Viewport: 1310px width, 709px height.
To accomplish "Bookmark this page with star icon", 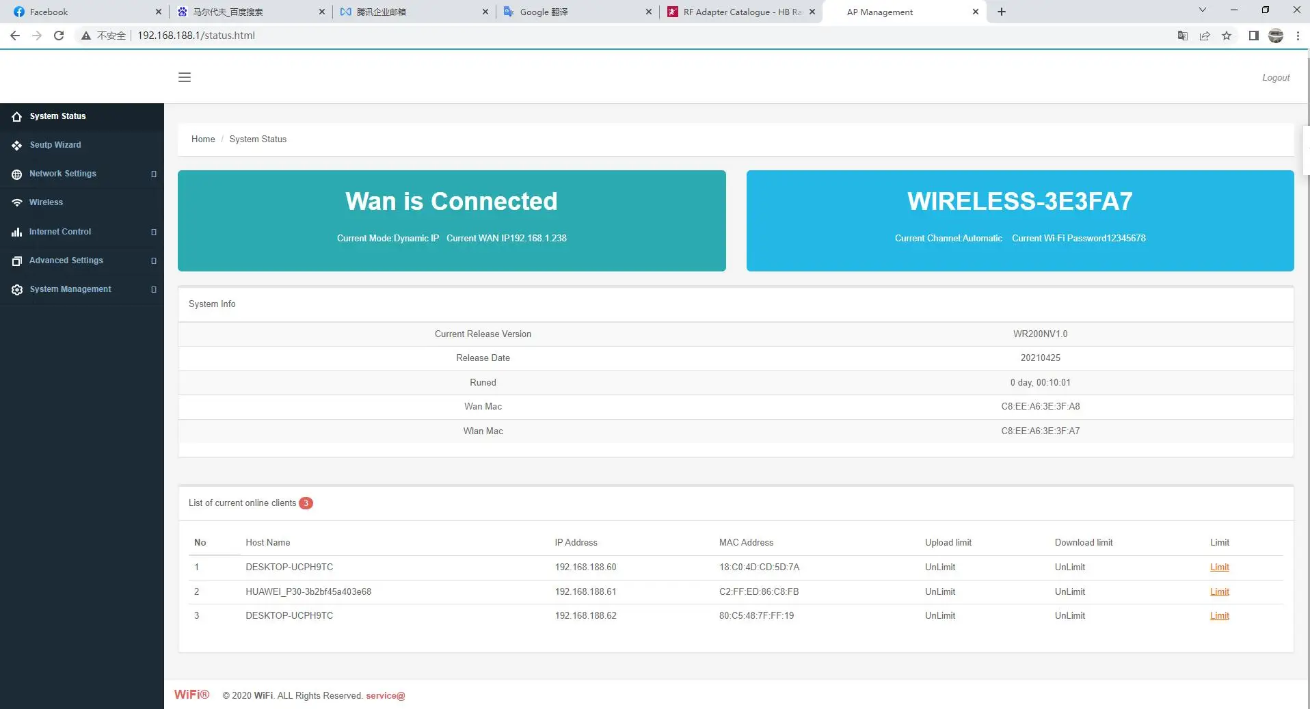I will click(x=1227, y=36).
